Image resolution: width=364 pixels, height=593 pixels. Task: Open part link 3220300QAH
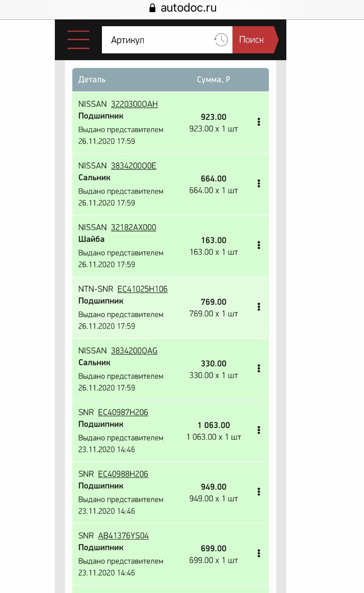[x=134, y=104]
